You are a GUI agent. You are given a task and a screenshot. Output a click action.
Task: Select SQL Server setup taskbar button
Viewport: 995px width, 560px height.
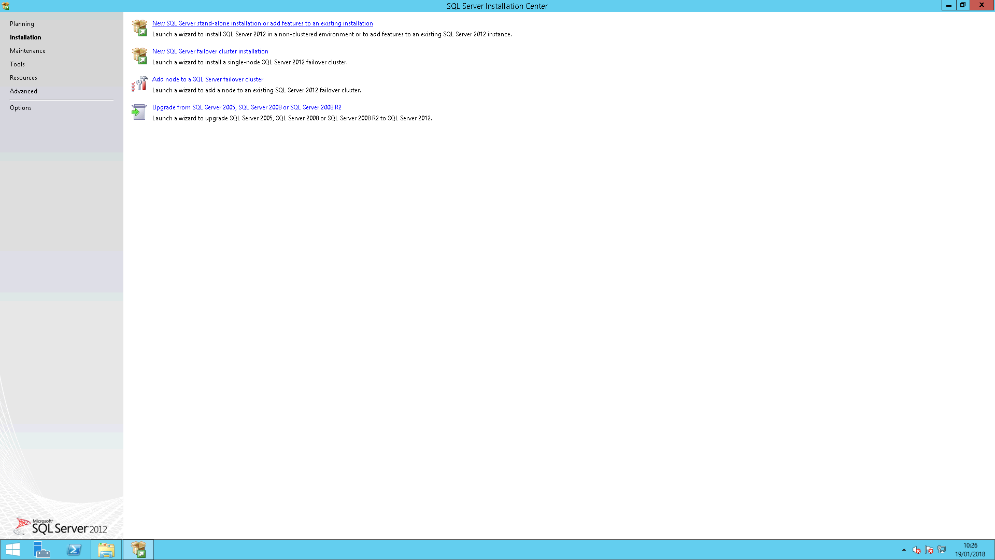pyautogui.click(x=138, y=550)
